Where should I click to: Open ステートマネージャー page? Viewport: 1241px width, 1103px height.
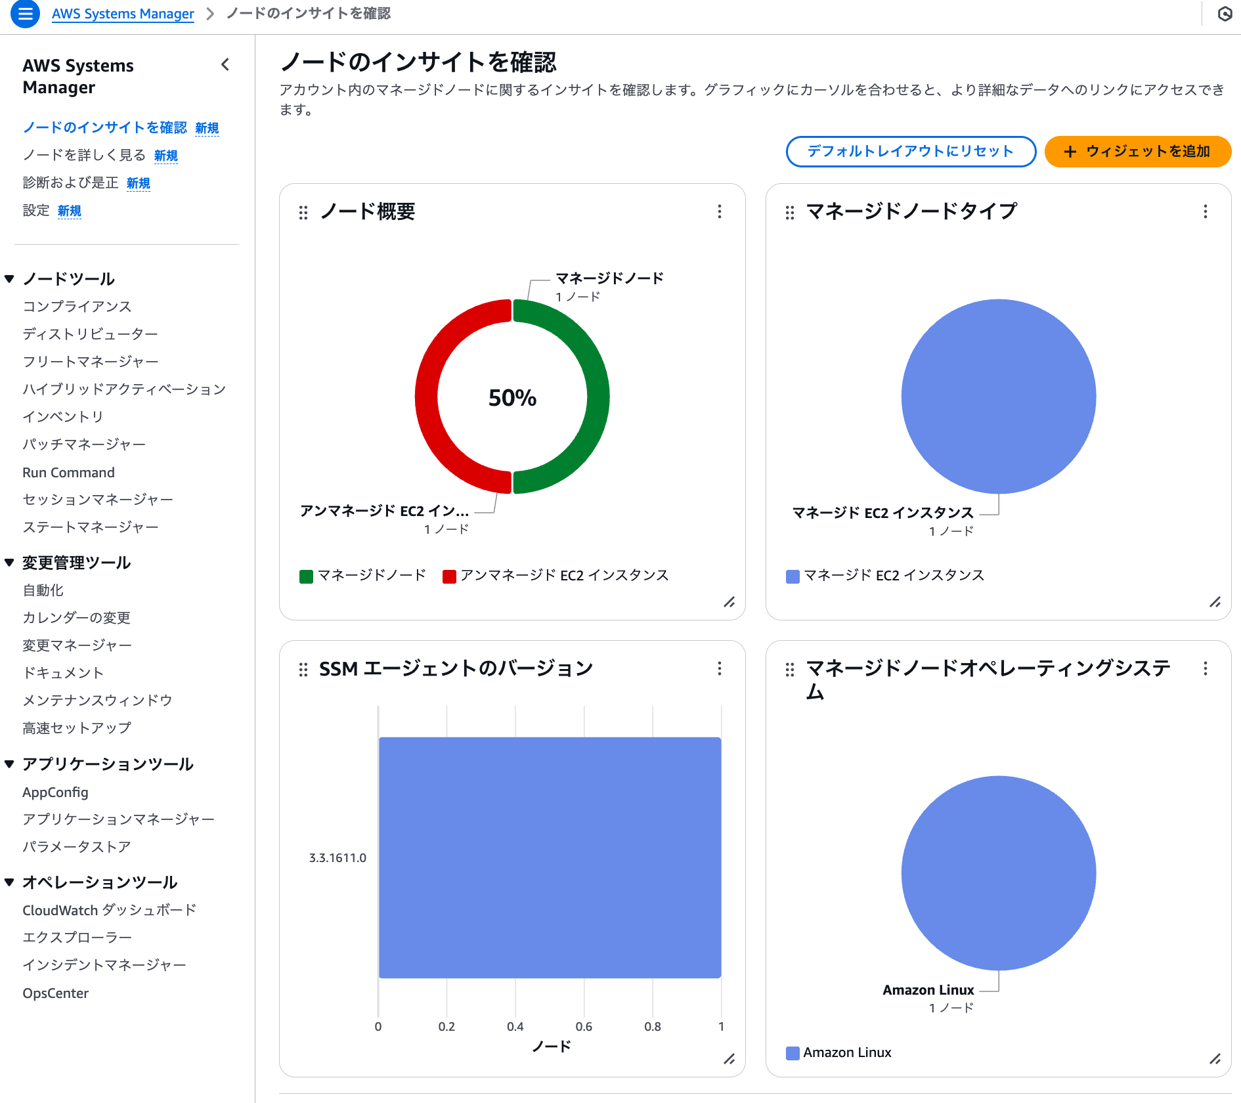[91, 527]
